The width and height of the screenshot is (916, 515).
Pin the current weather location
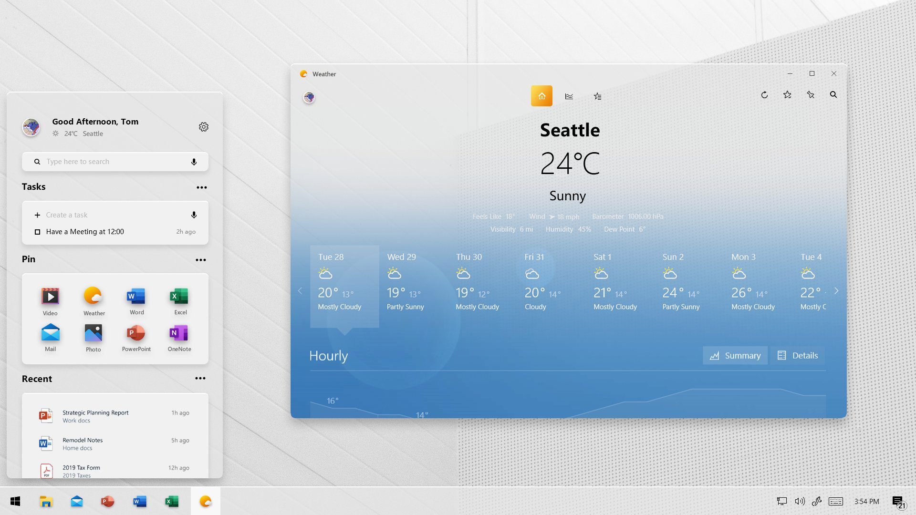pyautogui.click(x=811, y=95)
